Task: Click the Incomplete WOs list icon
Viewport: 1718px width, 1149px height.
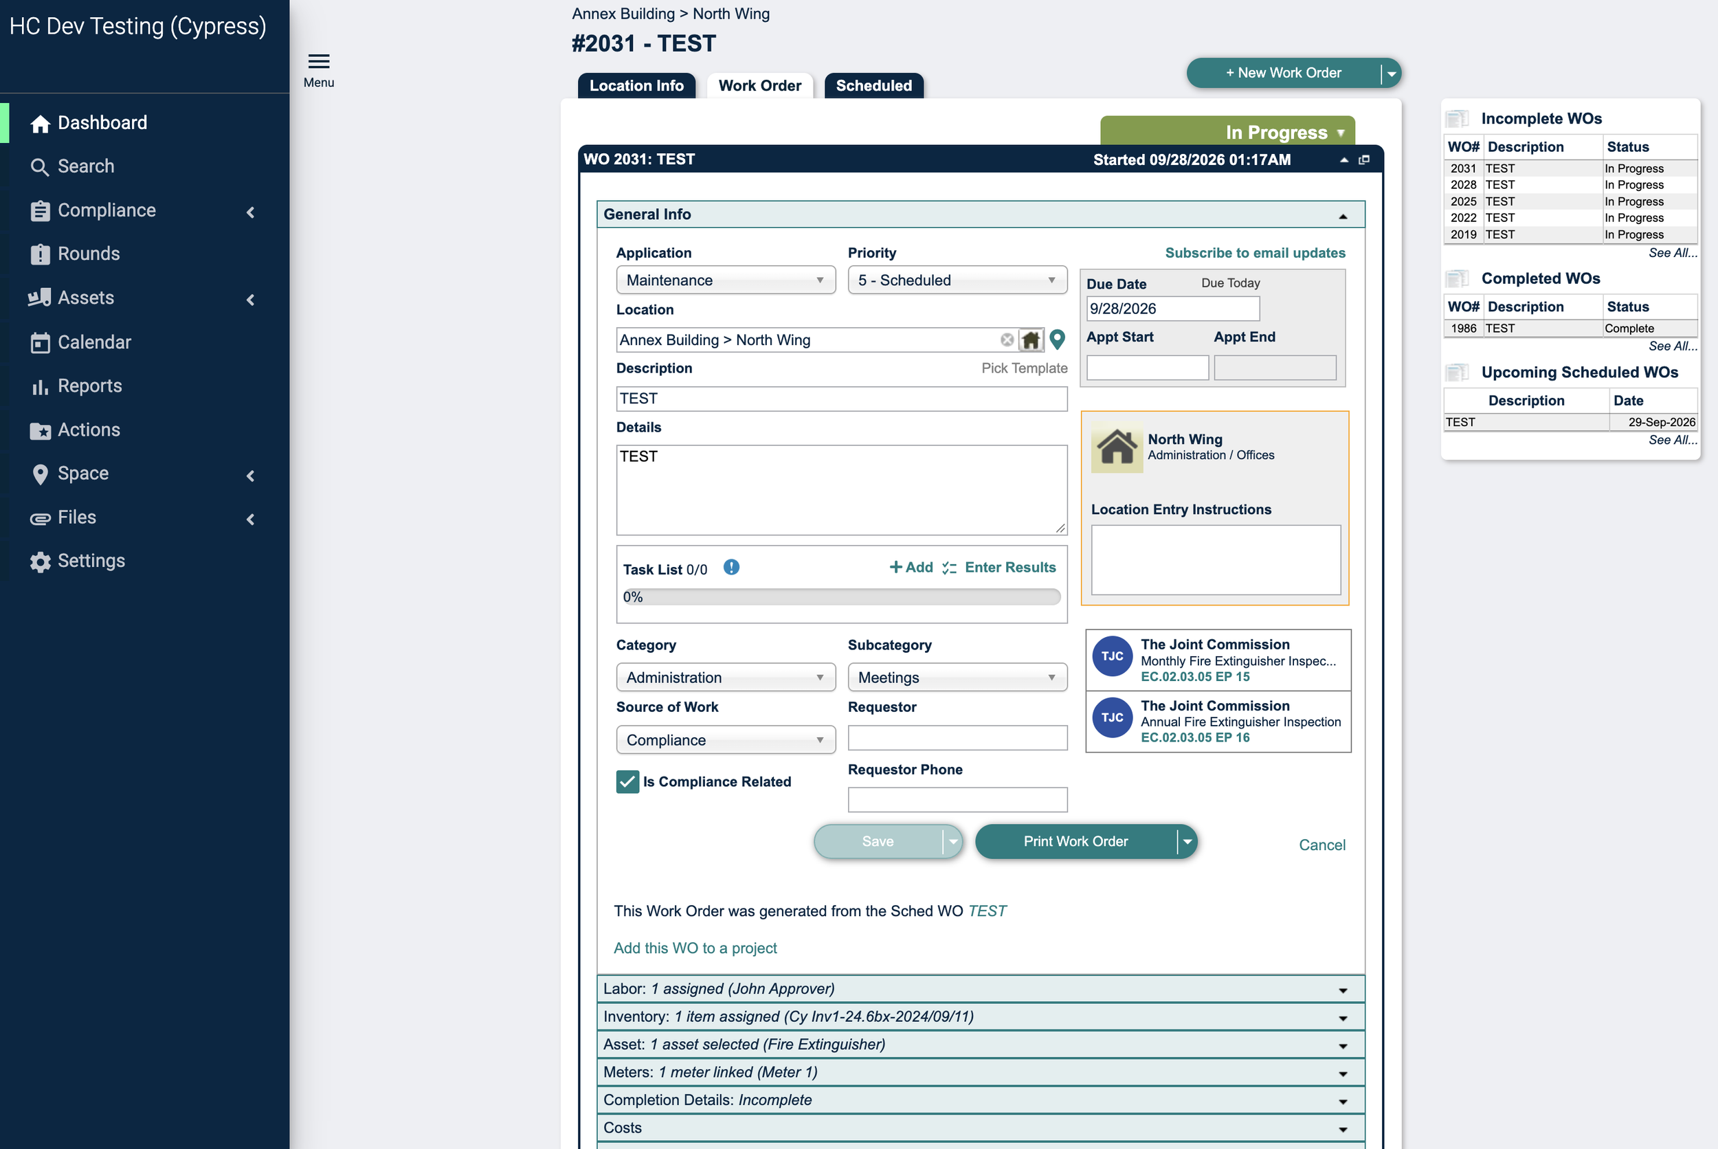Action: 1457,118
